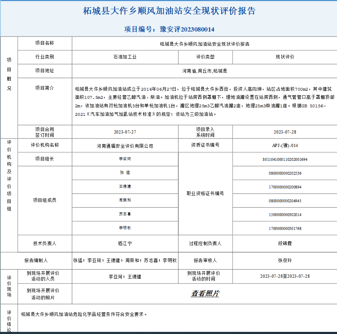Image resolution: width=337 pixels, height=334 pixels.
Task: Select the 报告审核人 label
Action: point(205,260)
